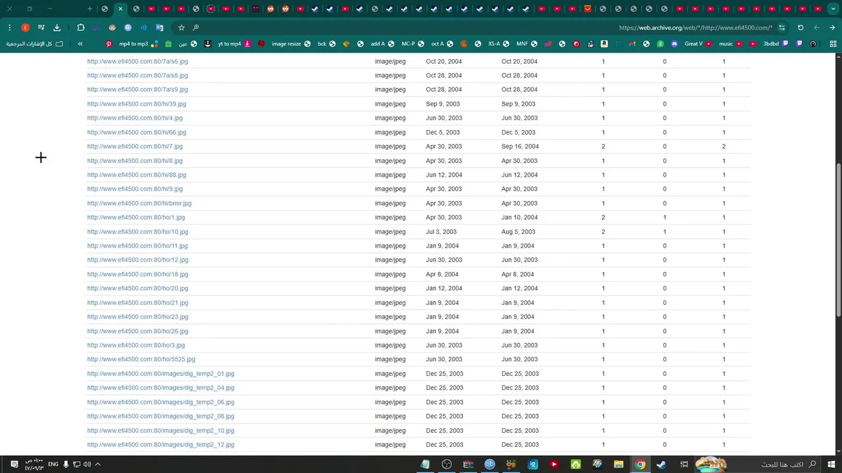Screen dimensions: 842x473
Task: Open the images/dig_temp2_01.jpg link
Action: point(161,374)
